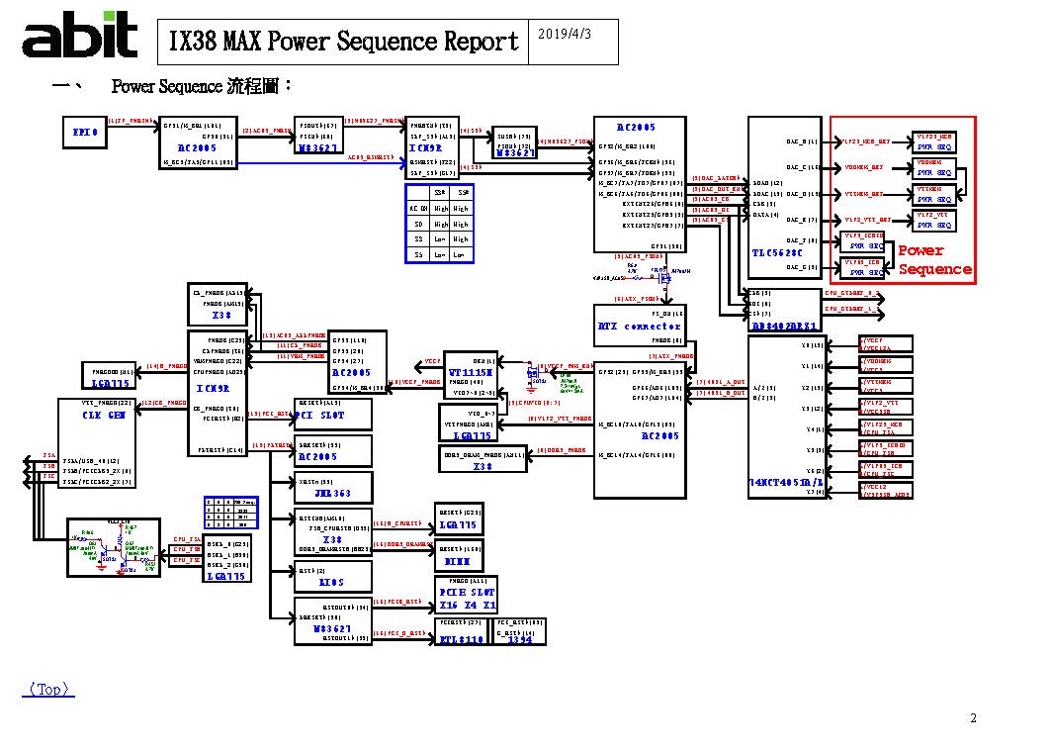Select the Power Sequence 流程圖 heading
Image resolution: width=1053 pixels, height=753 pixels.
[x=202, y=86]
